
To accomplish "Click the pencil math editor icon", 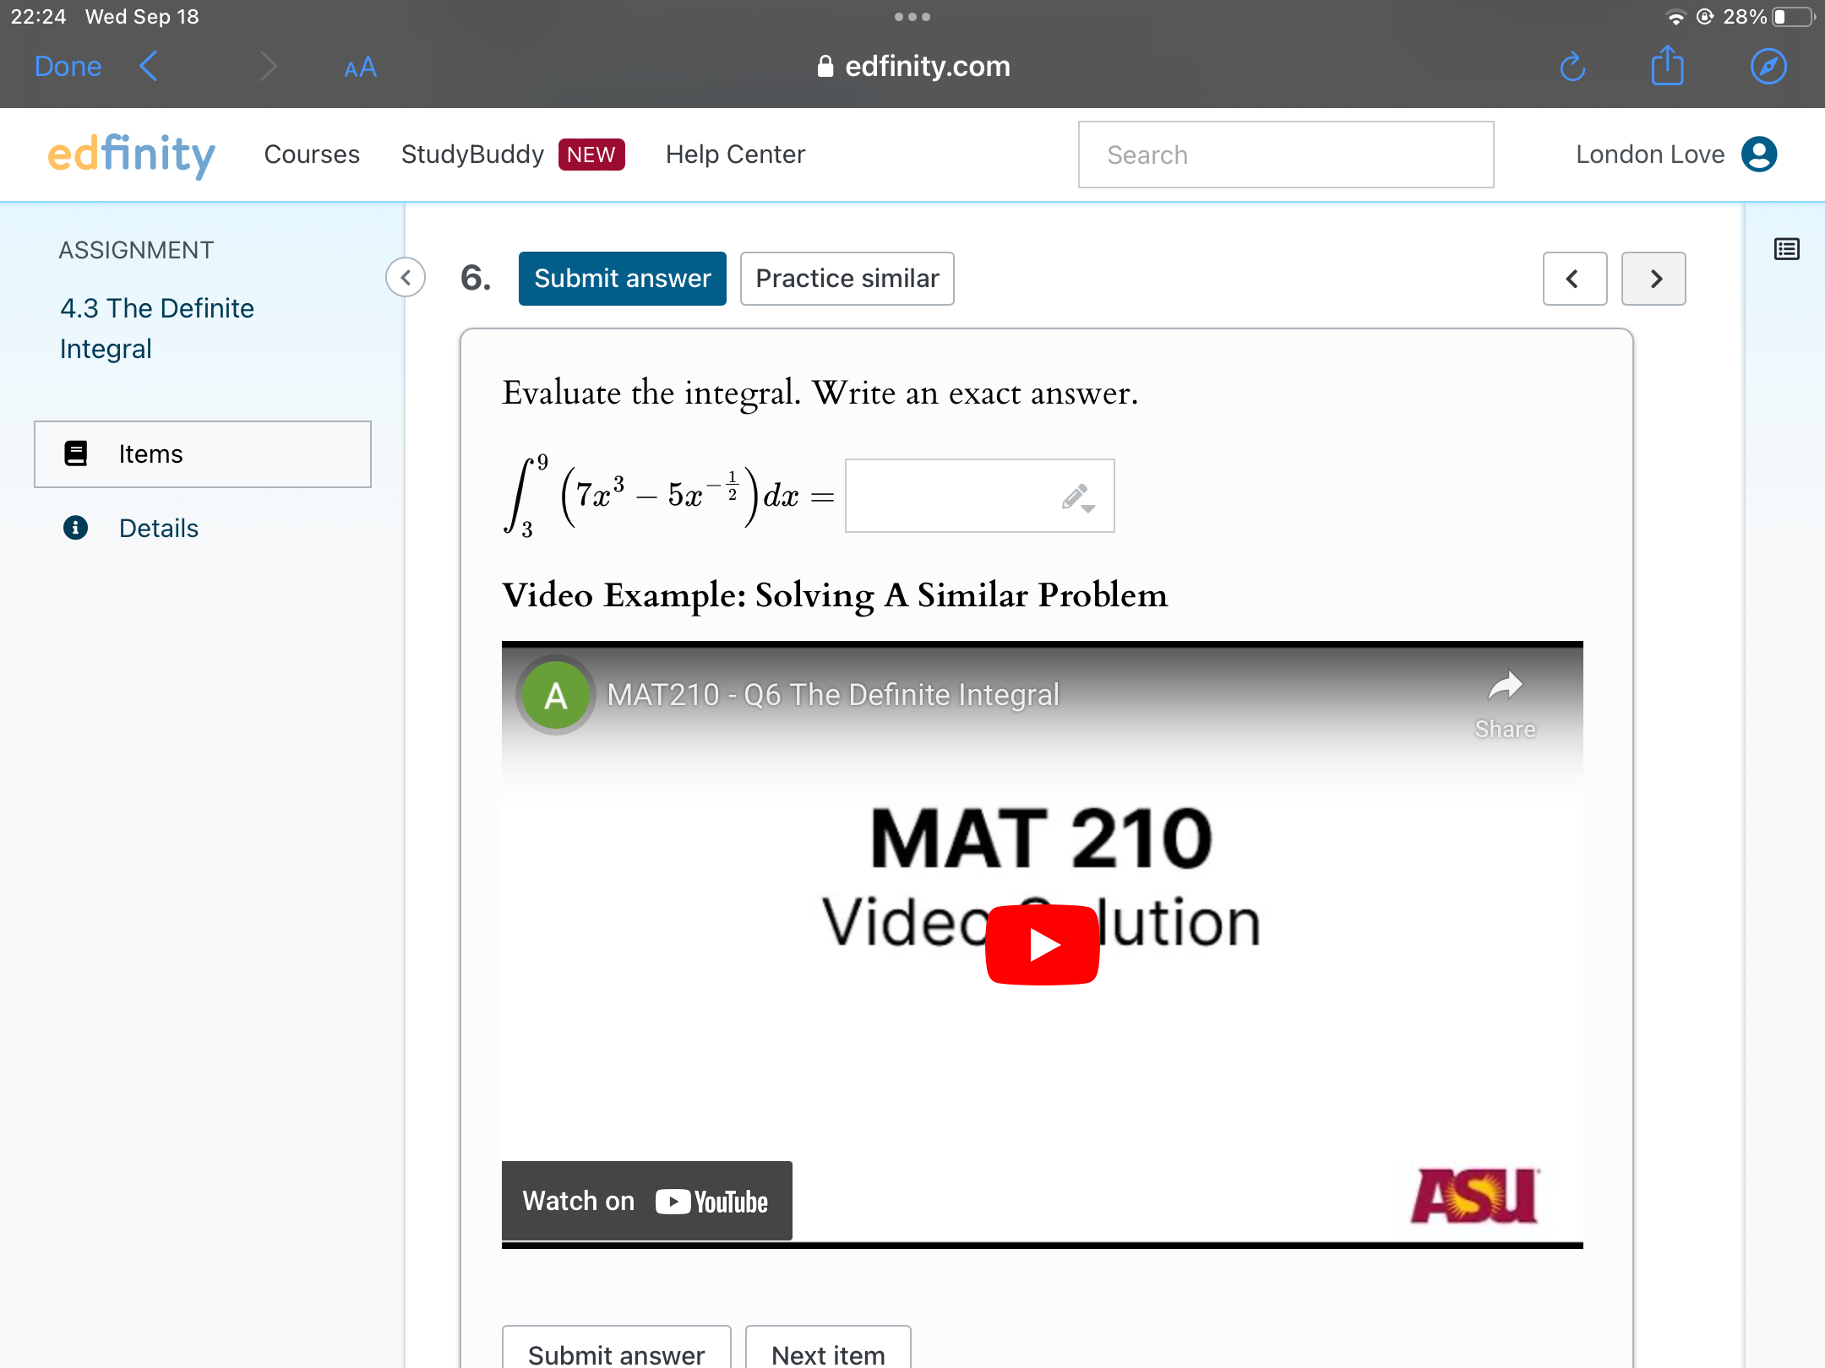I will 1077,497.
